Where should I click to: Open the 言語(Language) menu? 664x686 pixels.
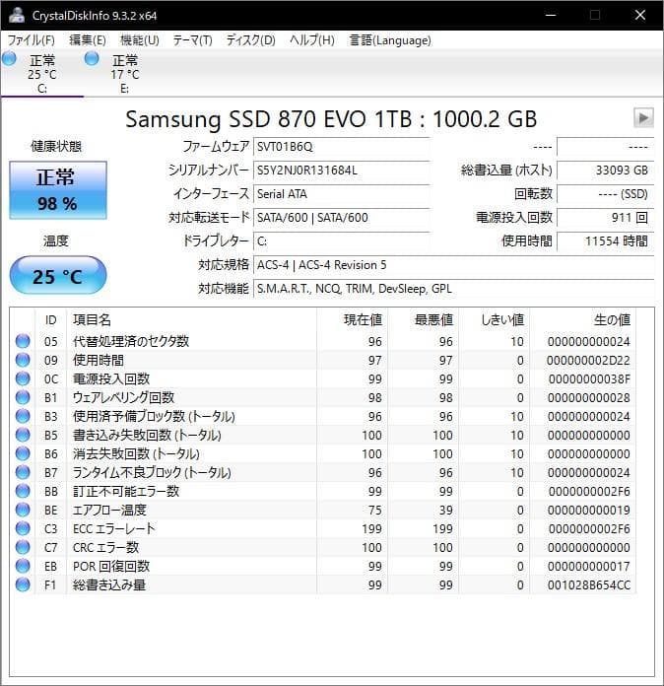click(x=390, y=40)
